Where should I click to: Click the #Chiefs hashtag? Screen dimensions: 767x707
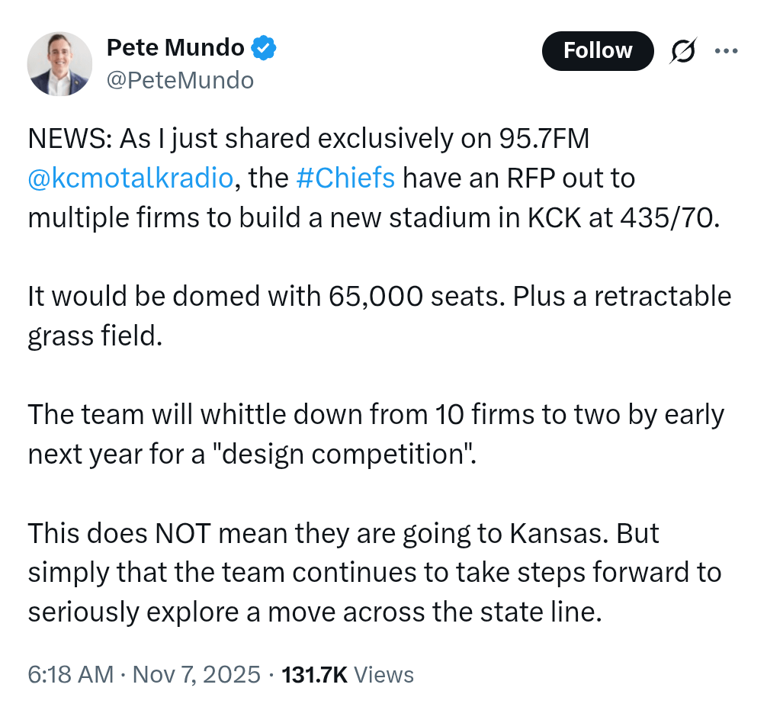click(x=346, y=178)
